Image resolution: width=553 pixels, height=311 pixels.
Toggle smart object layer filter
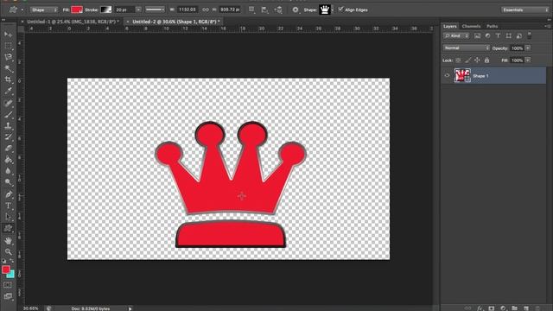[518, 35]
